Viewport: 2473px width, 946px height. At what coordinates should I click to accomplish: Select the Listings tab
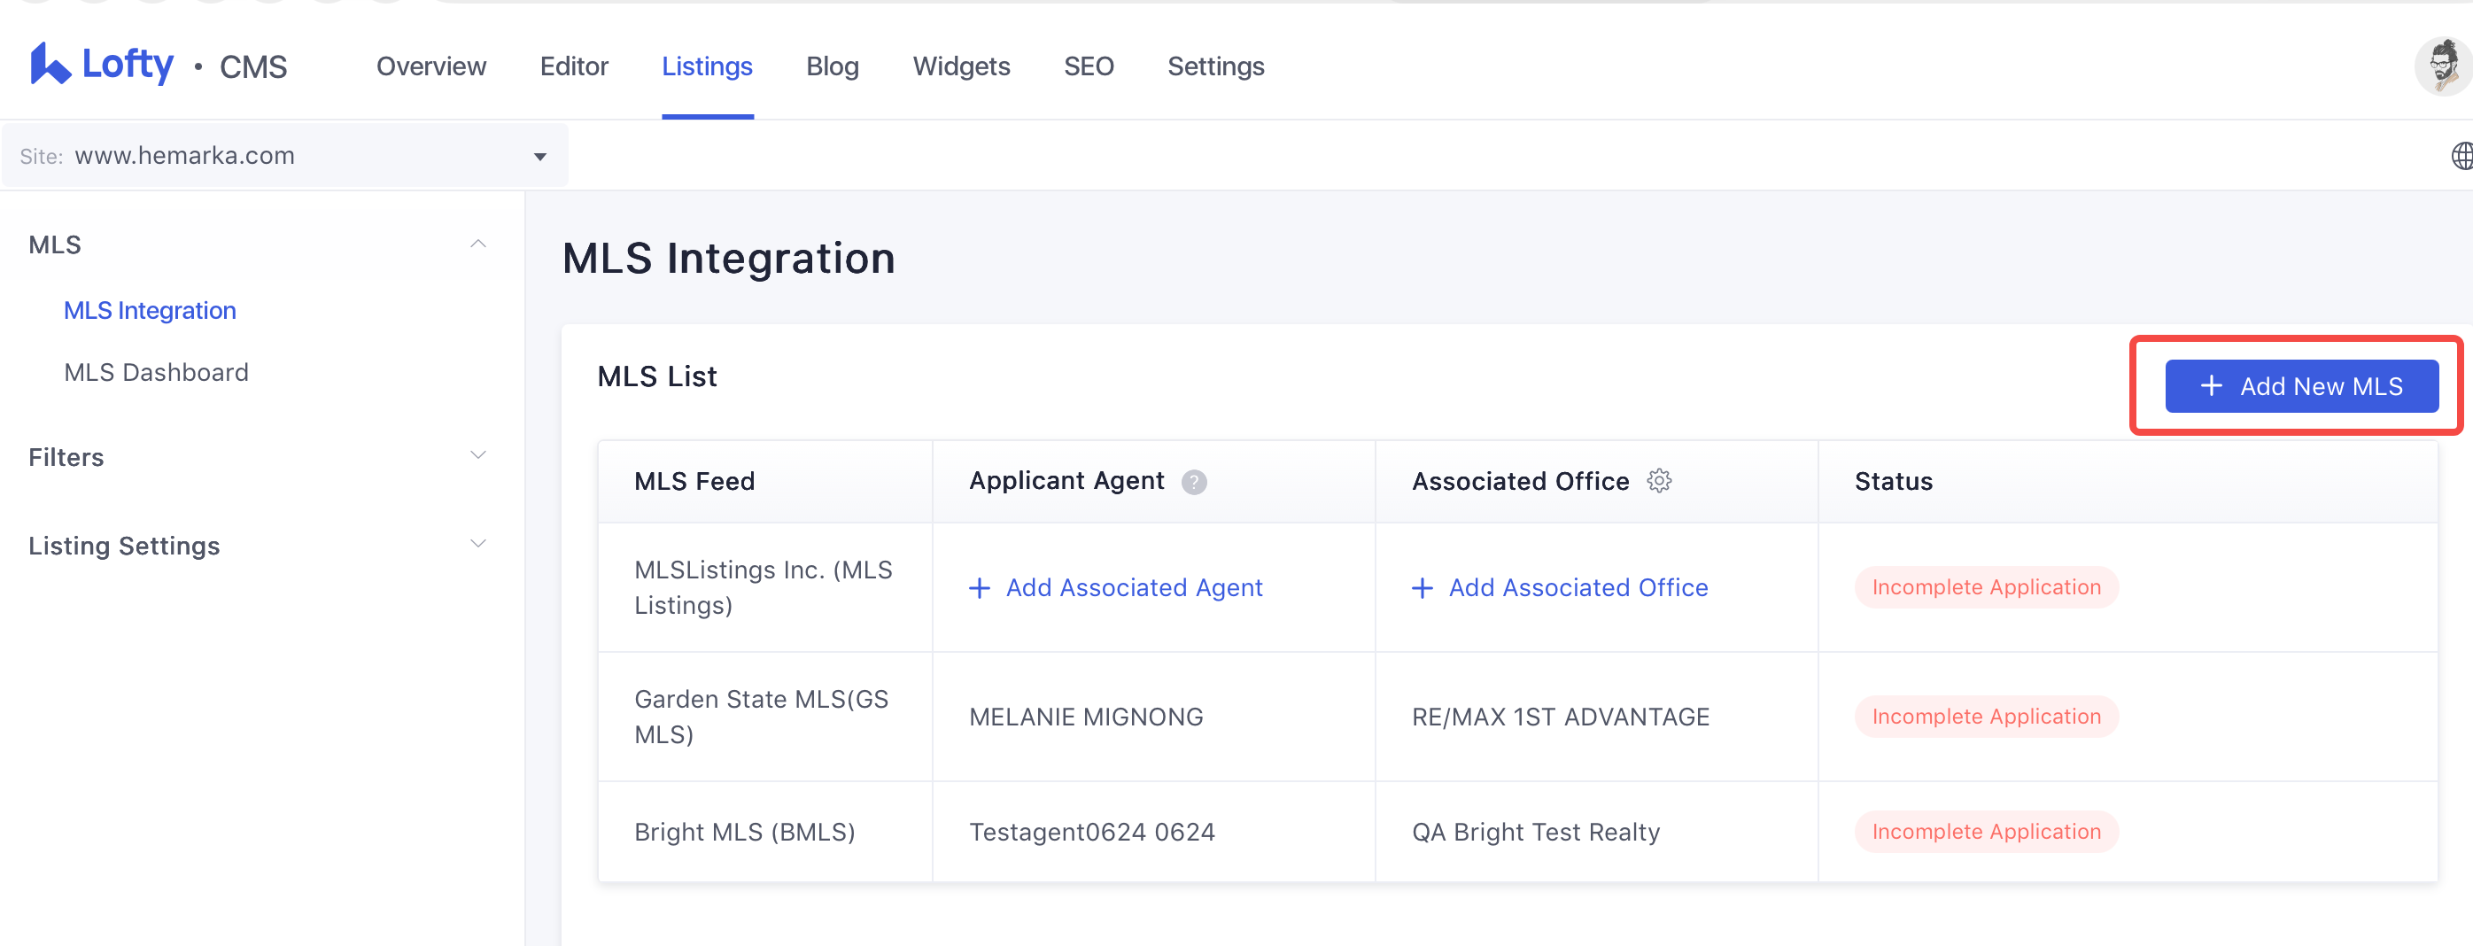pos(707,66)
